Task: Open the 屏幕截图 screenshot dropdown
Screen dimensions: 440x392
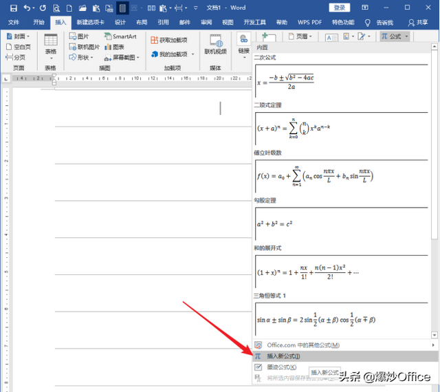Action: [122, 58]
